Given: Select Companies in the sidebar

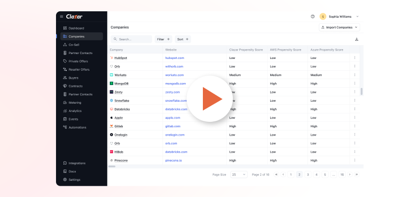Looking at the screenshot, I should 82,36.
